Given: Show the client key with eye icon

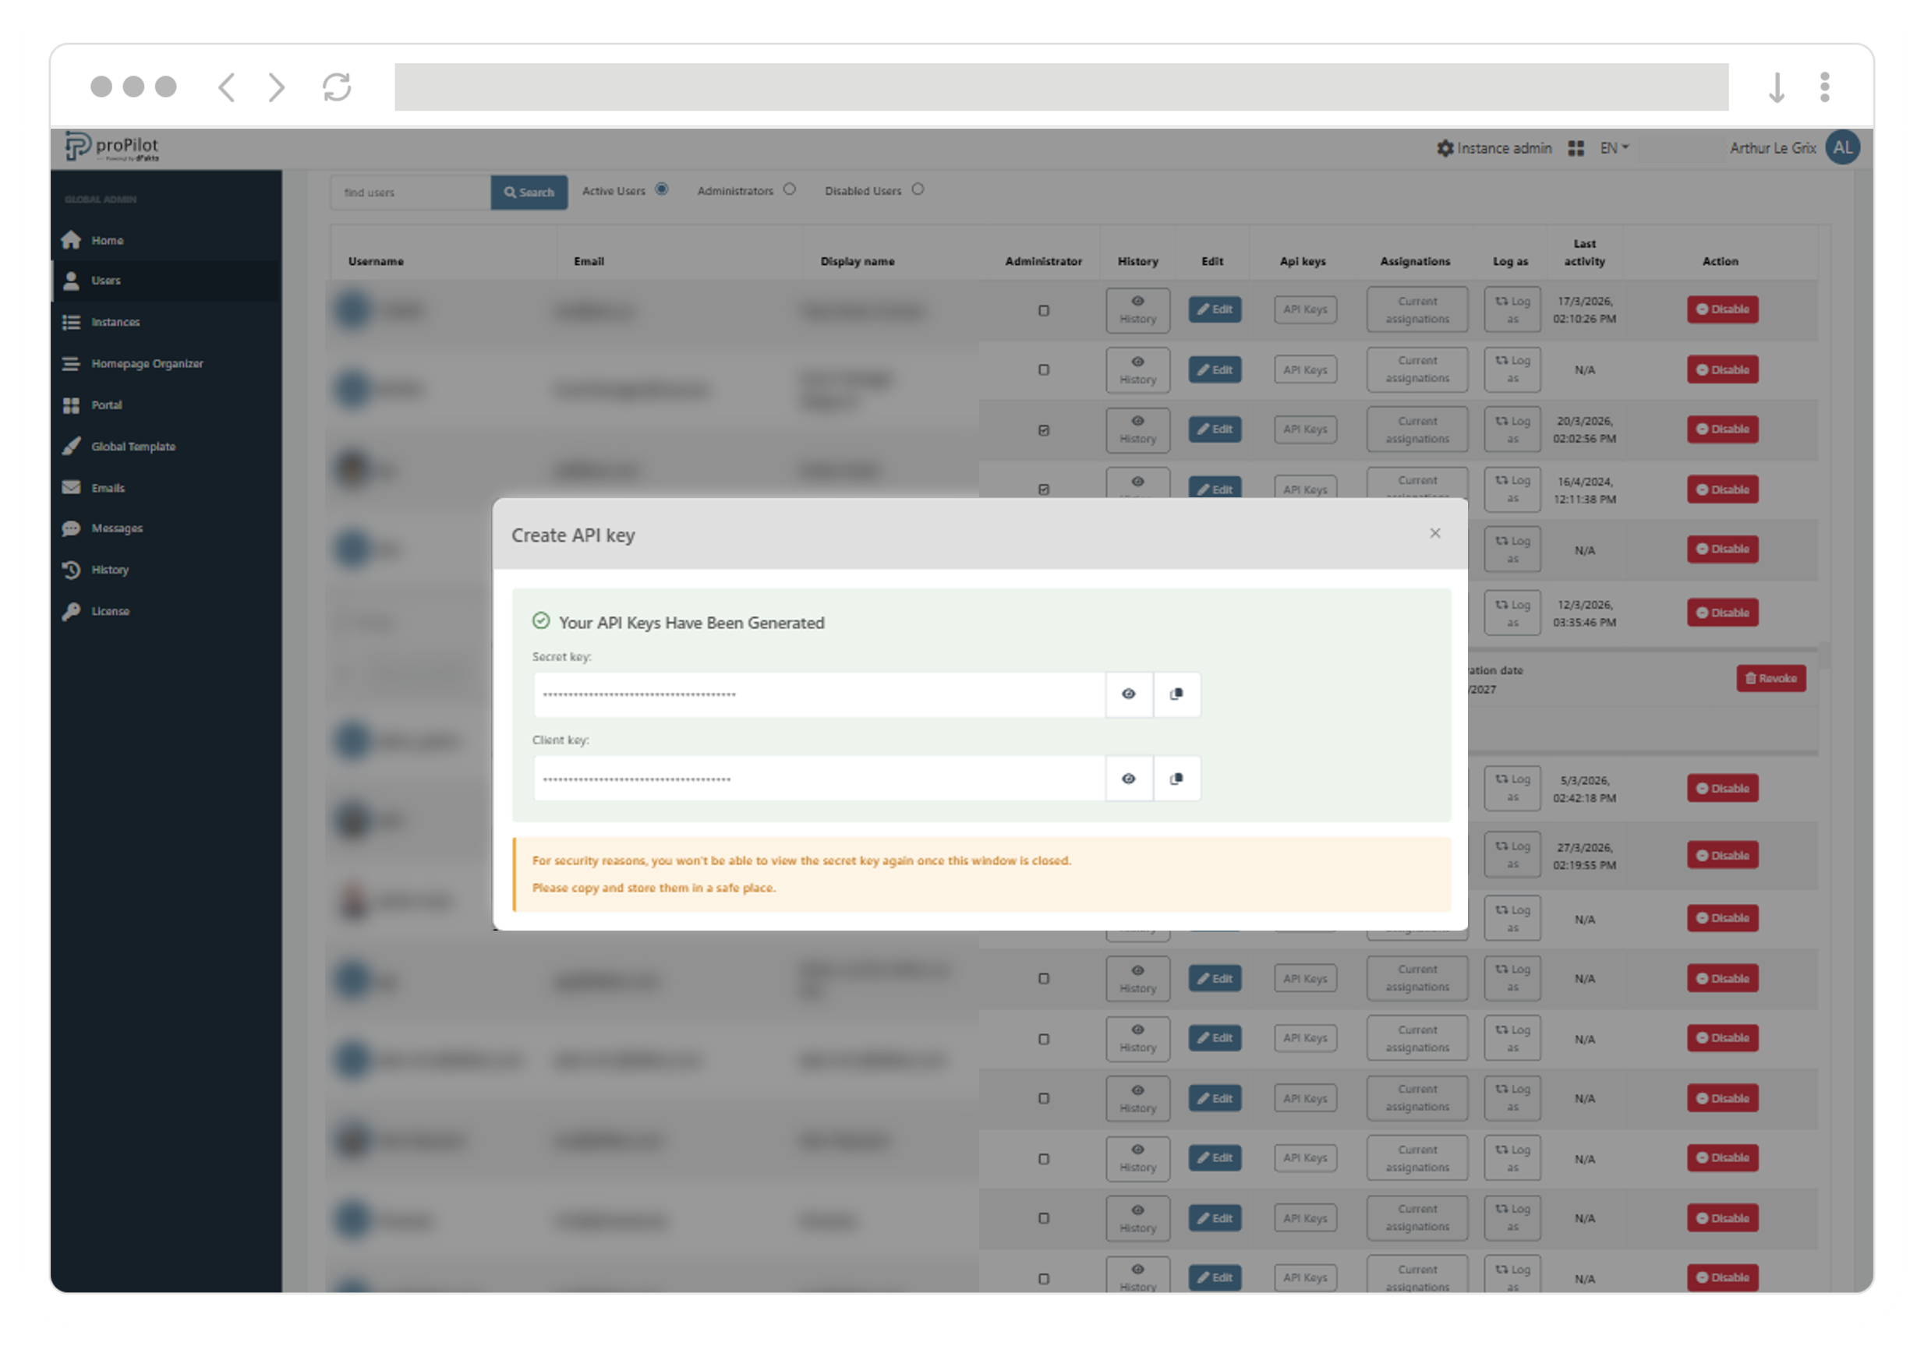Looking at the screenshot, I should (x=1129, y=779).
